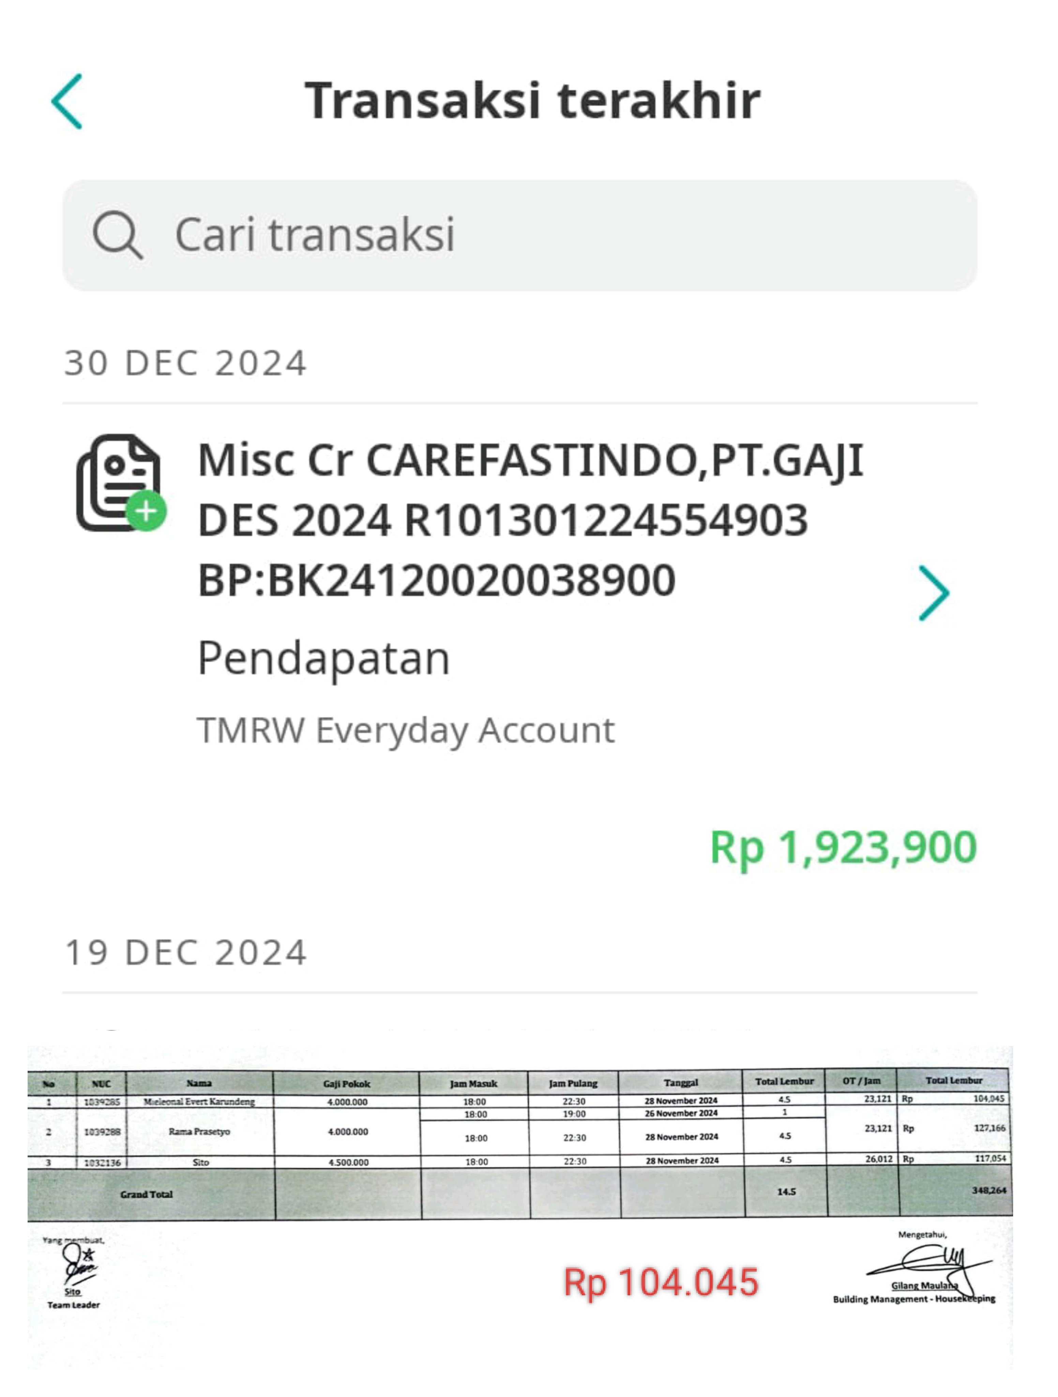Open the Misc Cr CAREFASTINDO transaction title
Image resolution: width=1058 pixels, height=1397 pixels.
(530, 519)
